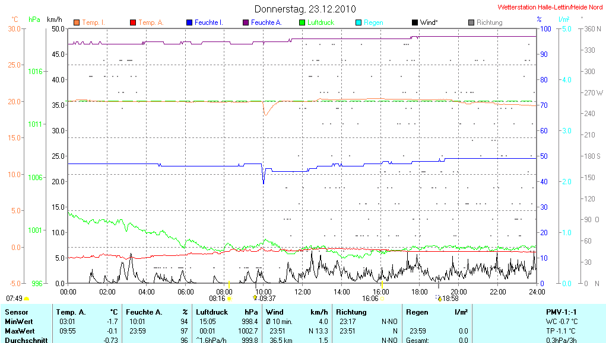
Task: Click the red Temp. A. legend square
Action: tap(133, 23)
